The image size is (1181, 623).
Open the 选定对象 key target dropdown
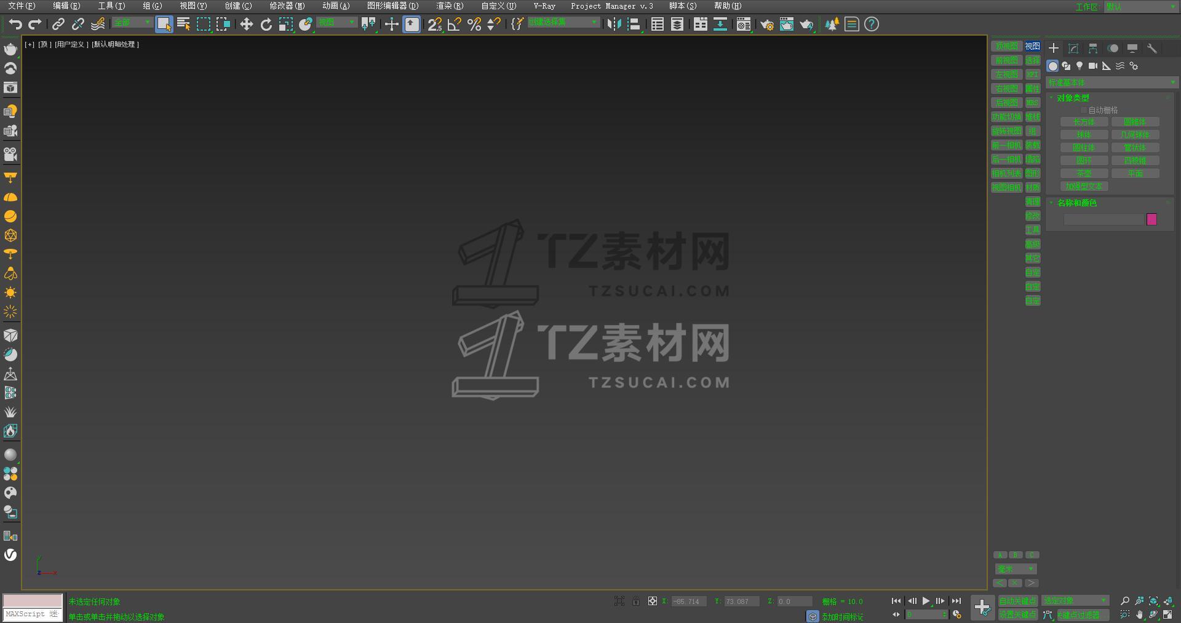(x=1075, y=601)
